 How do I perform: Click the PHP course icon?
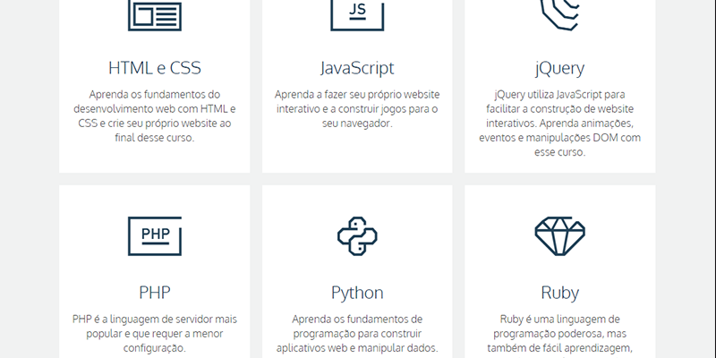154,236
